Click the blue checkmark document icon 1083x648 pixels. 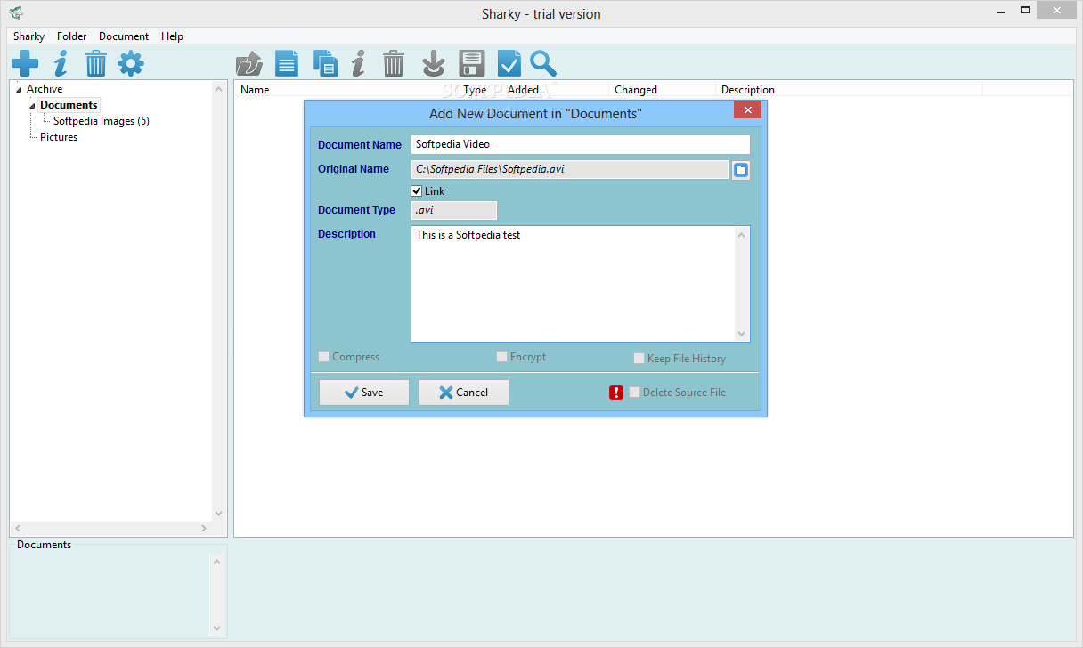509,63
